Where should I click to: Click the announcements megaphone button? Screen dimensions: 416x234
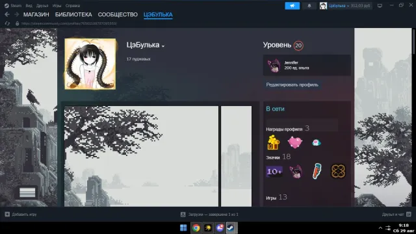[x=292, y=6]
